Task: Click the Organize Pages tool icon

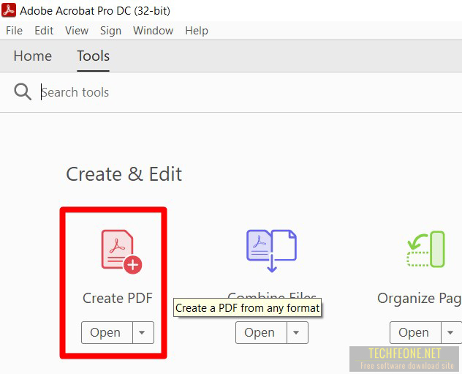Action: click(425, 250)
